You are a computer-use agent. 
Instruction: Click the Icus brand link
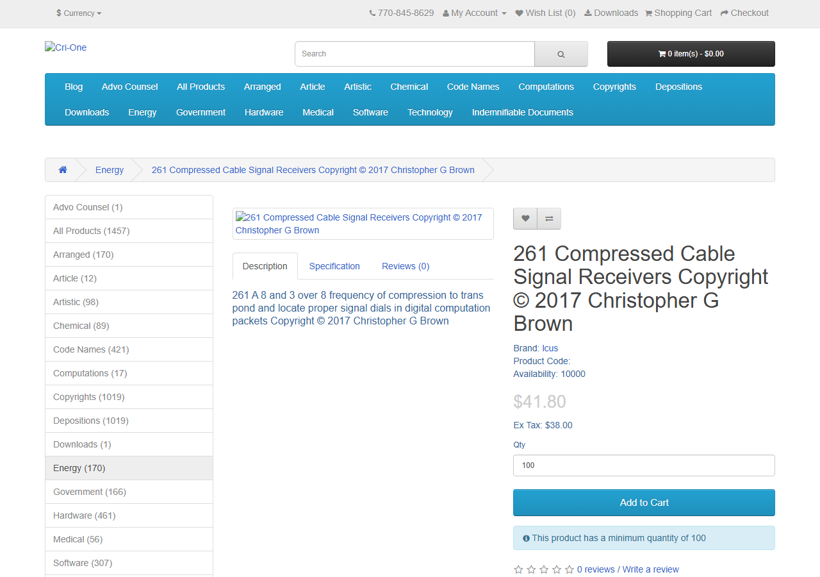[550, 348]
